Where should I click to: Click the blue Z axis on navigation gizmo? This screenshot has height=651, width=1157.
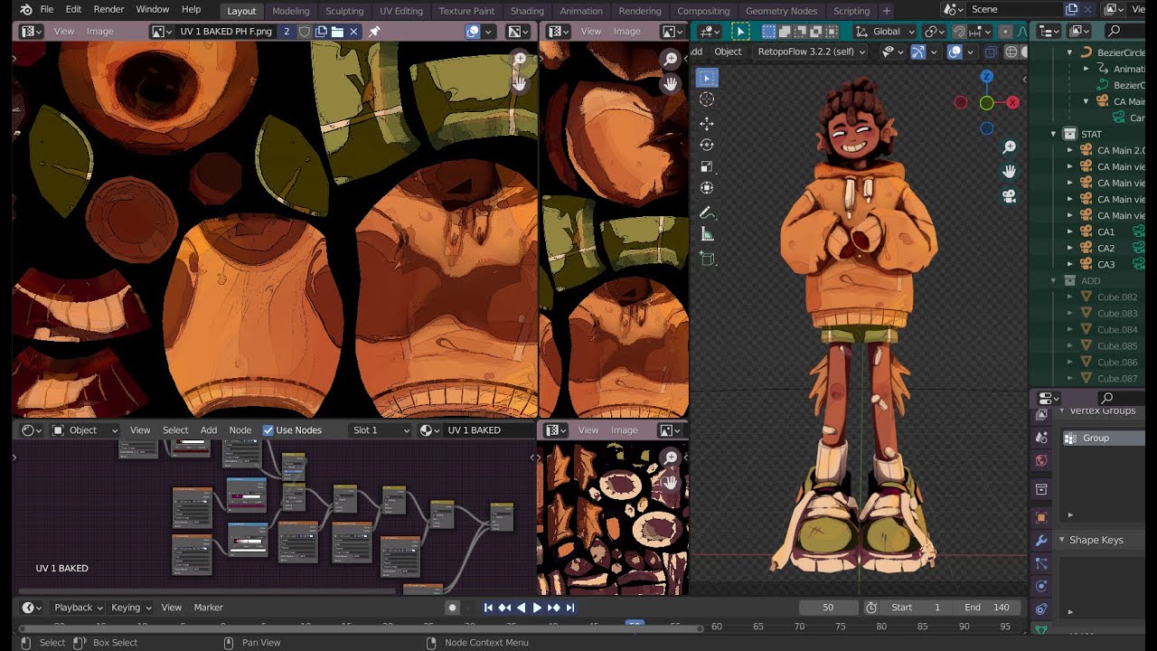pyautogui.click(x=987, y=77)
